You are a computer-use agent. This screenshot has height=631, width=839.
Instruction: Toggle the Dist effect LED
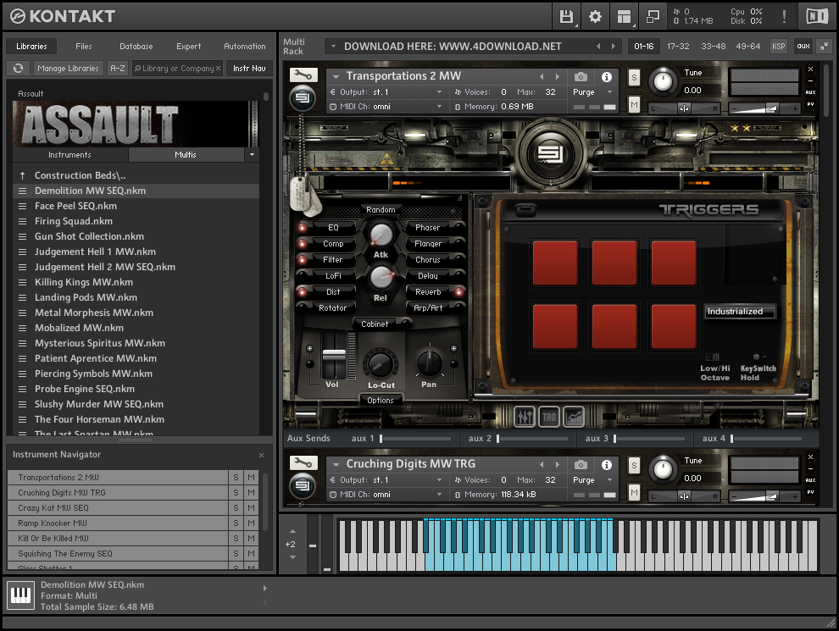303,292
